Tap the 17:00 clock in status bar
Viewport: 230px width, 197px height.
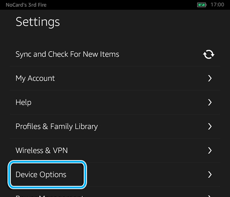click(x=217, y=5)
